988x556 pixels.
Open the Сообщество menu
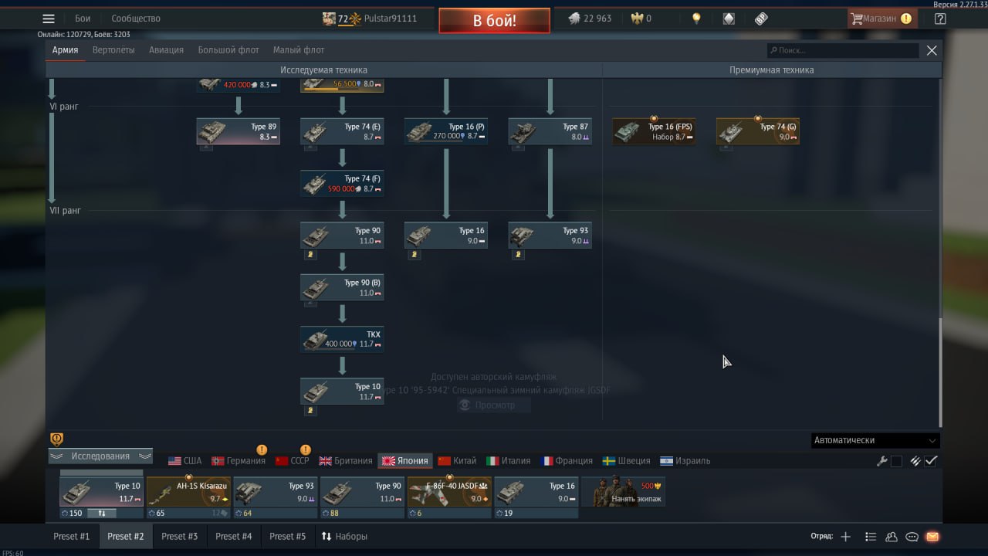pos(136,19)
